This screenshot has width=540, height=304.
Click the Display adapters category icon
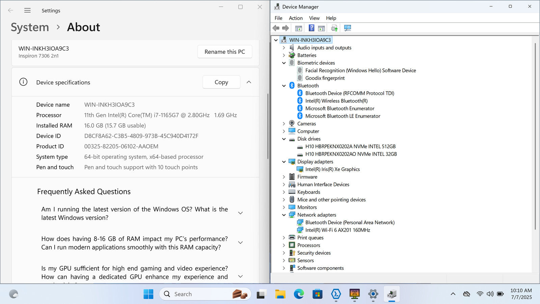[292, 162]
